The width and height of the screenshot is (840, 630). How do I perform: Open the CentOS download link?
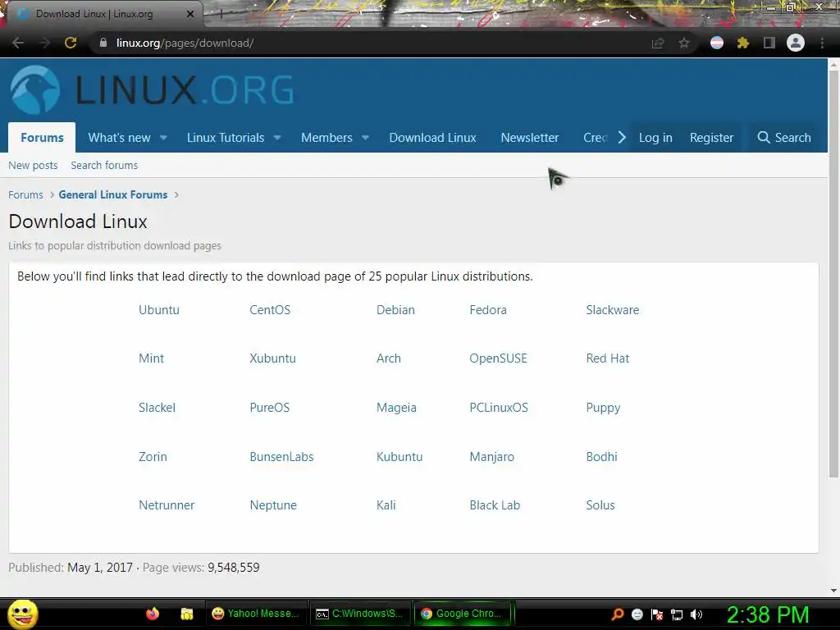270,310
